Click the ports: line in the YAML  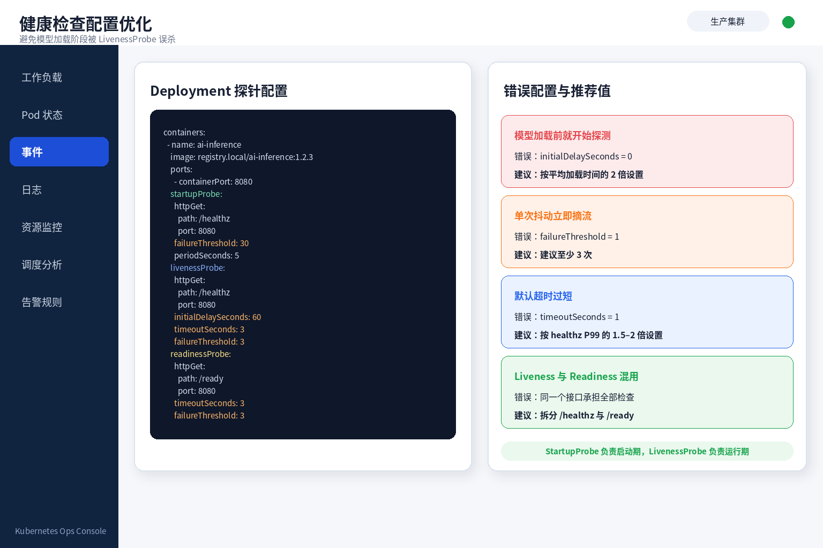181,169
